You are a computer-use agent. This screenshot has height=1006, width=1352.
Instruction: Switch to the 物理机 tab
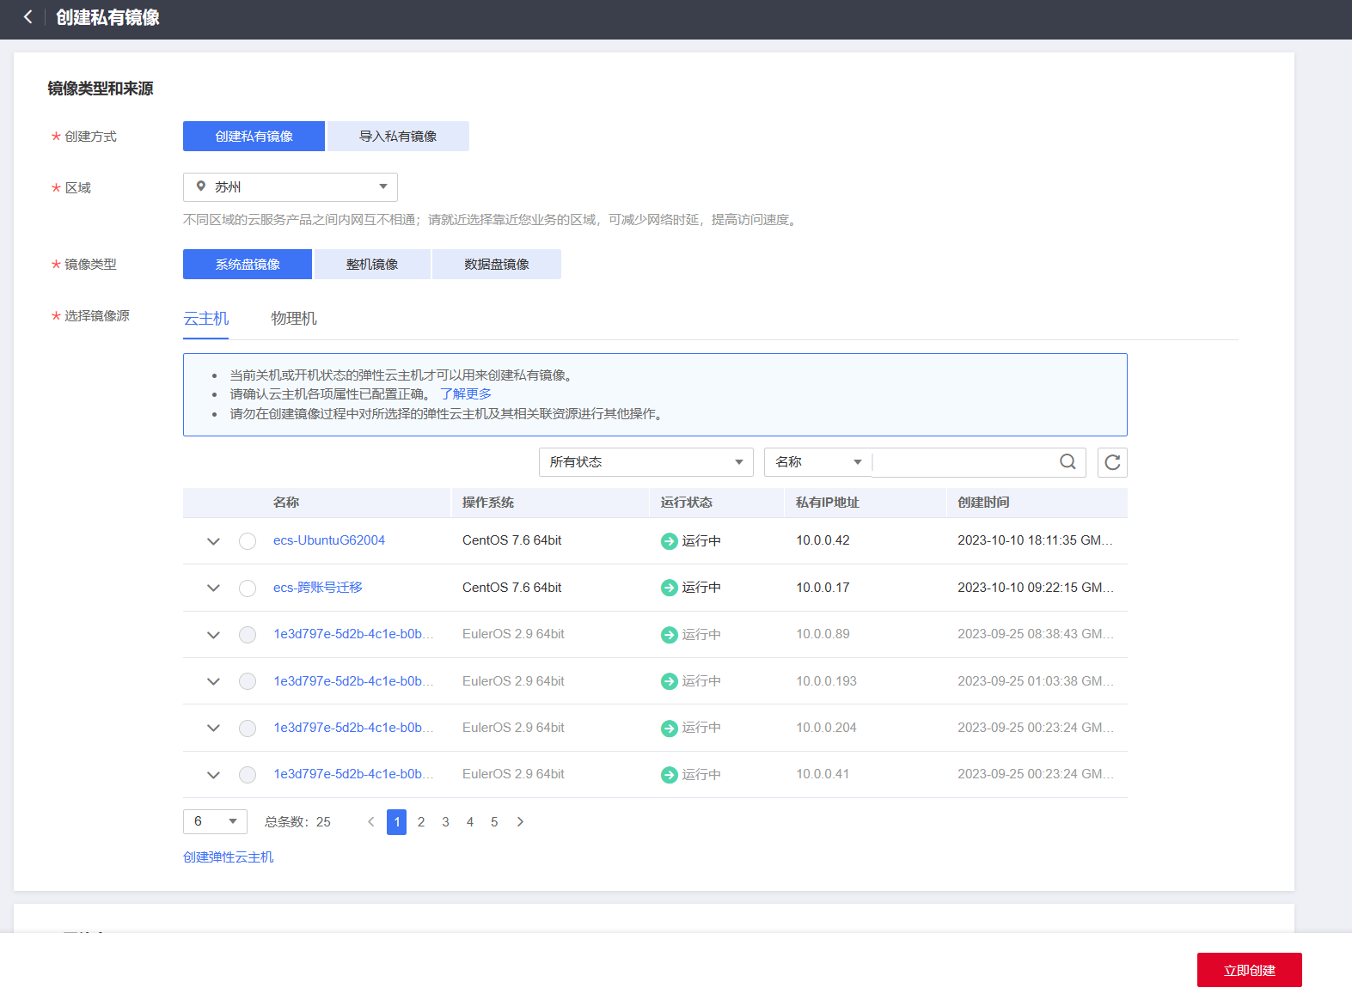point(294,319)
